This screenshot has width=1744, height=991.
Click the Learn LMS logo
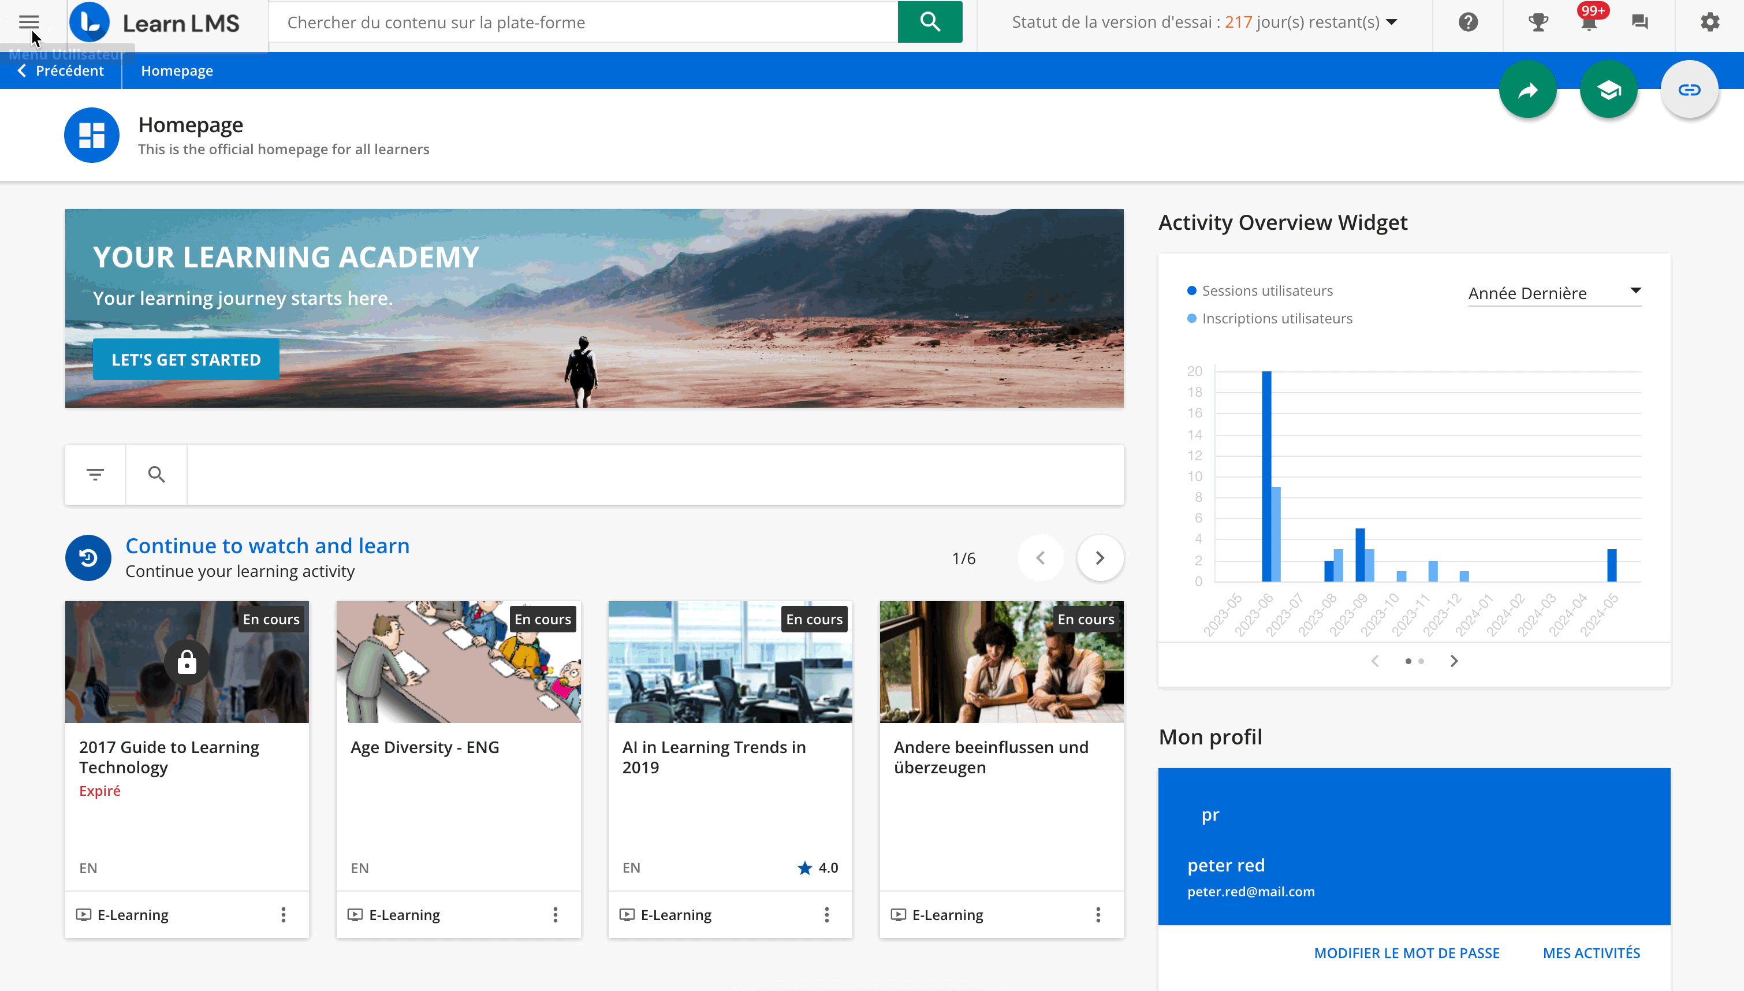(155, 23)
